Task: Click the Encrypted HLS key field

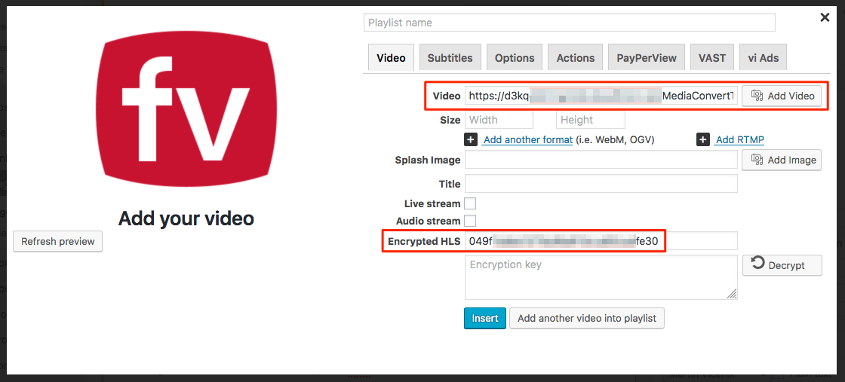Action: coord(601,241)
